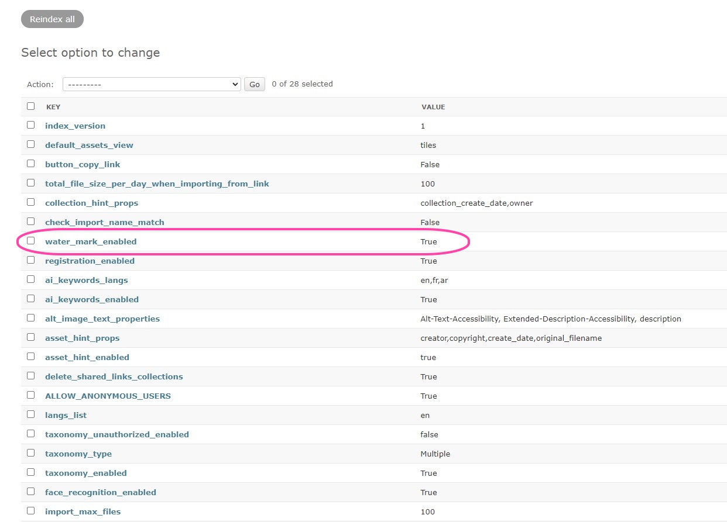Open the taxonomy_unauthorized_enabled option
Screen dimensions: 727x522
[x=117, y=434]
